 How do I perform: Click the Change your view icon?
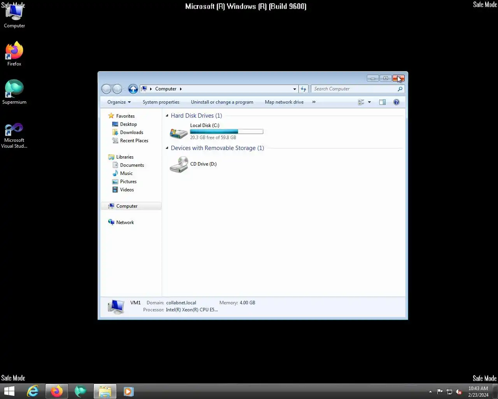pyautogui.click(x=361, y=102)
